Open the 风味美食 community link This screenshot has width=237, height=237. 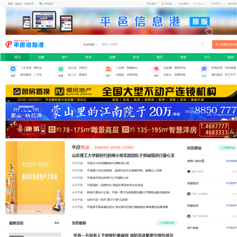click(x=230, y=68)
